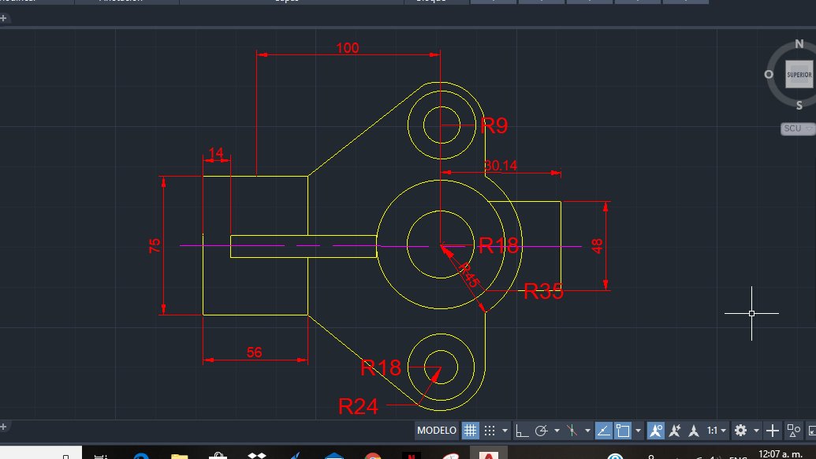
Task: Open workspace switching gear icon
Action: click(740, 431)
